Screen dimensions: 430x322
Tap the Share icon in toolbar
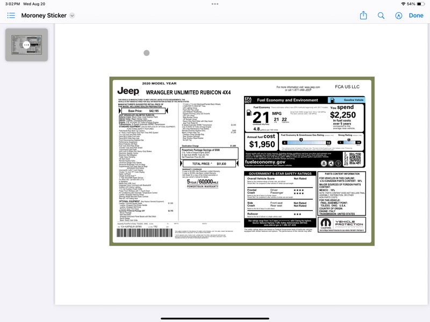pyautogui.click(x=363, y=16)
